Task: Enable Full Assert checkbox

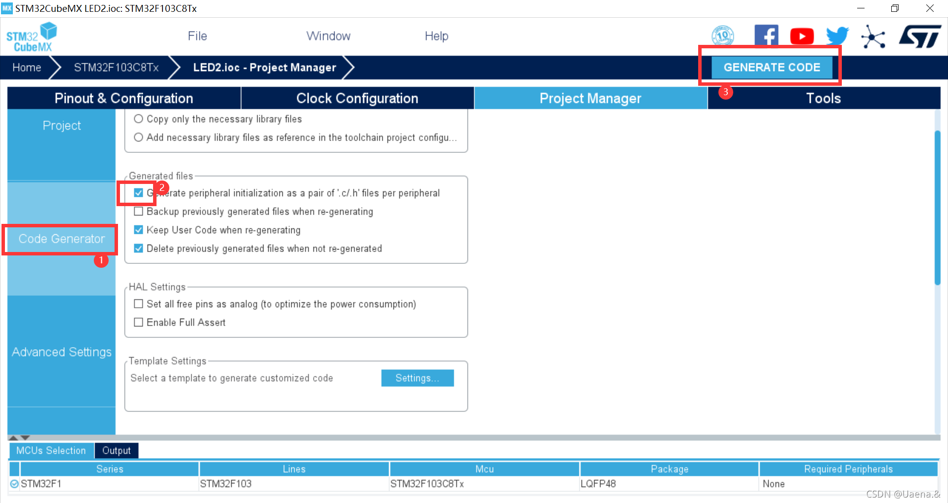Action: 139,323
